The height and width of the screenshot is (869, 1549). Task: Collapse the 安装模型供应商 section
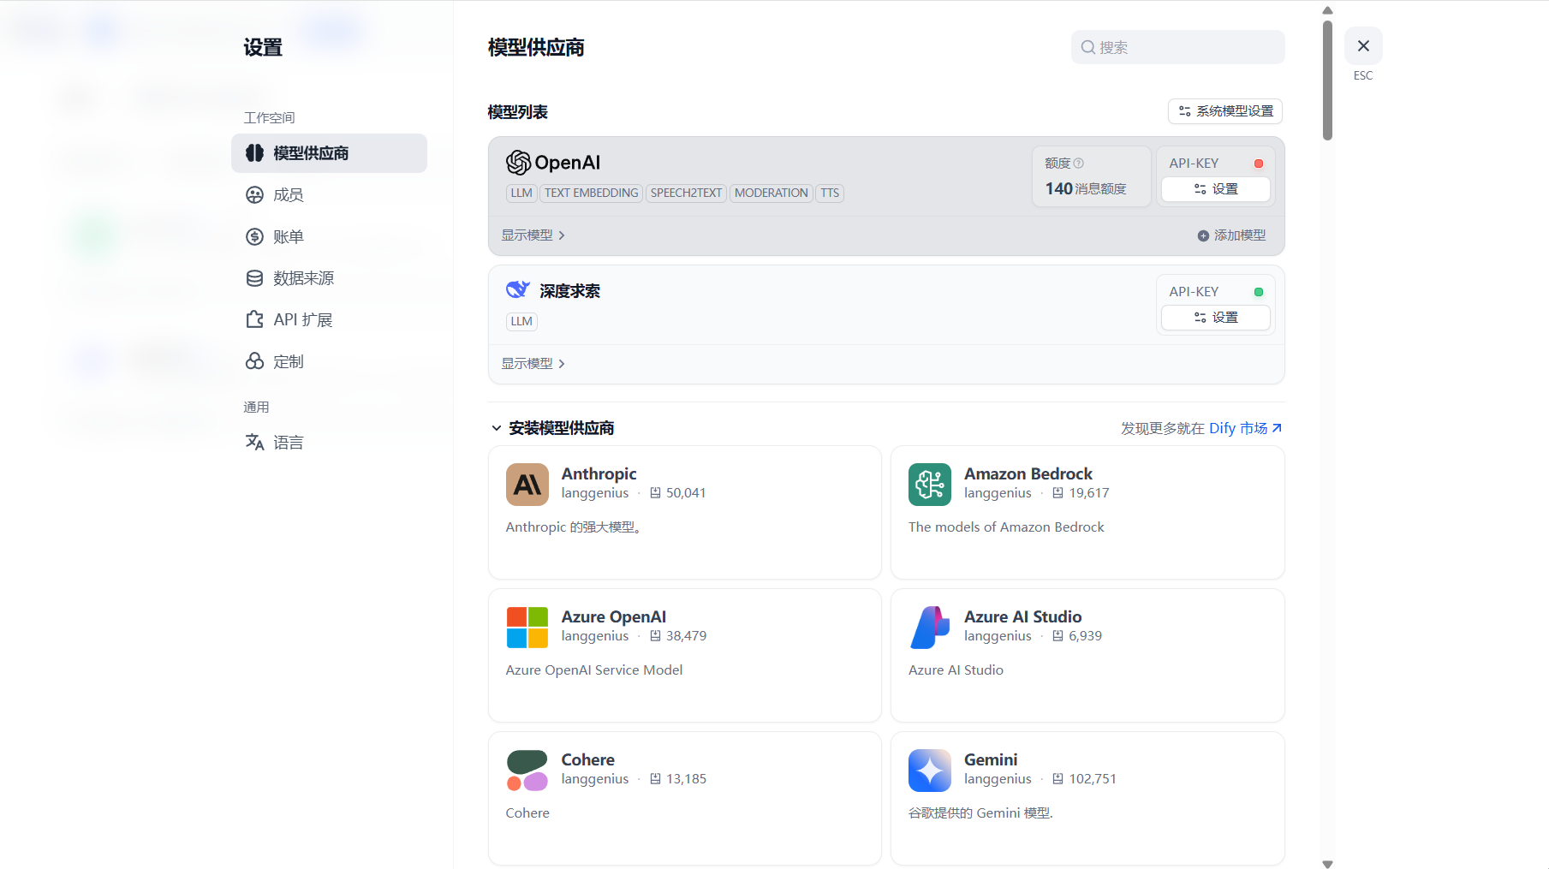point(552,428)
